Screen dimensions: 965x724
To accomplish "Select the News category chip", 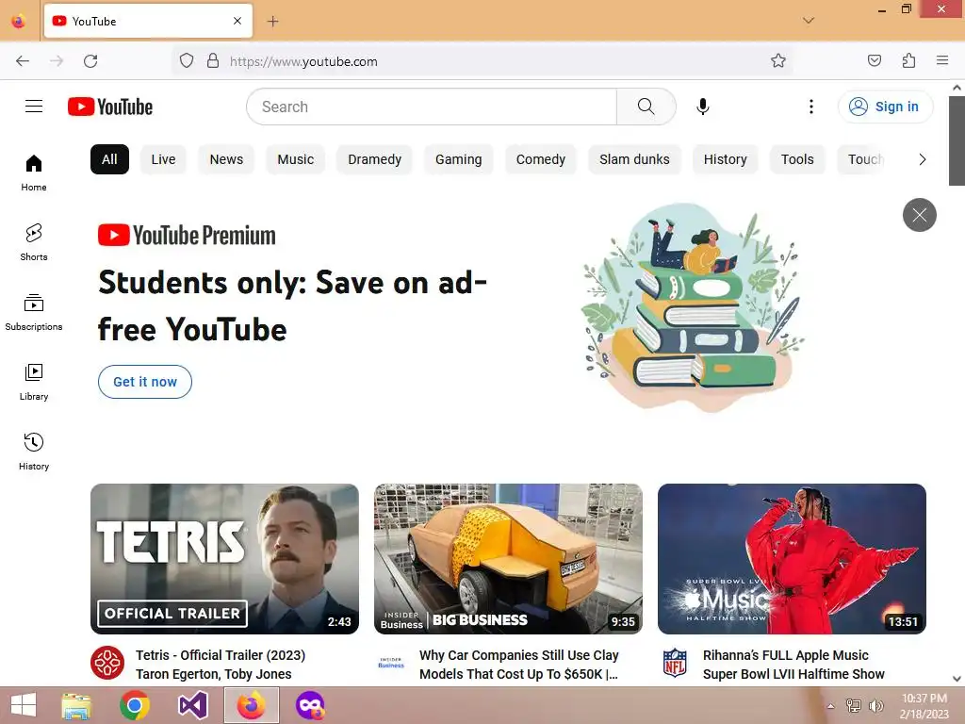I will [x=226, y=159].
